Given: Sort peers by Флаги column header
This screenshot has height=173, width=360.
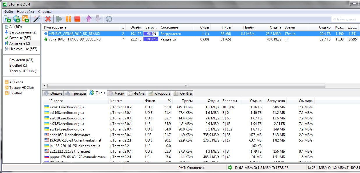Looking at the screenshot, I should click(x=150, y=101).
